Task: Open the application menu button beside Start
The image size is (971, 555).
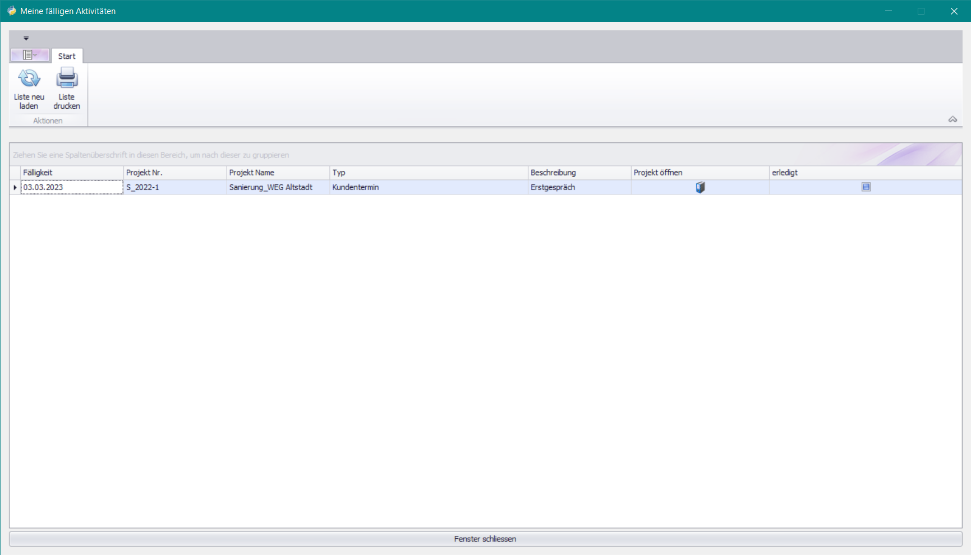Action: [x=30, y=55]
